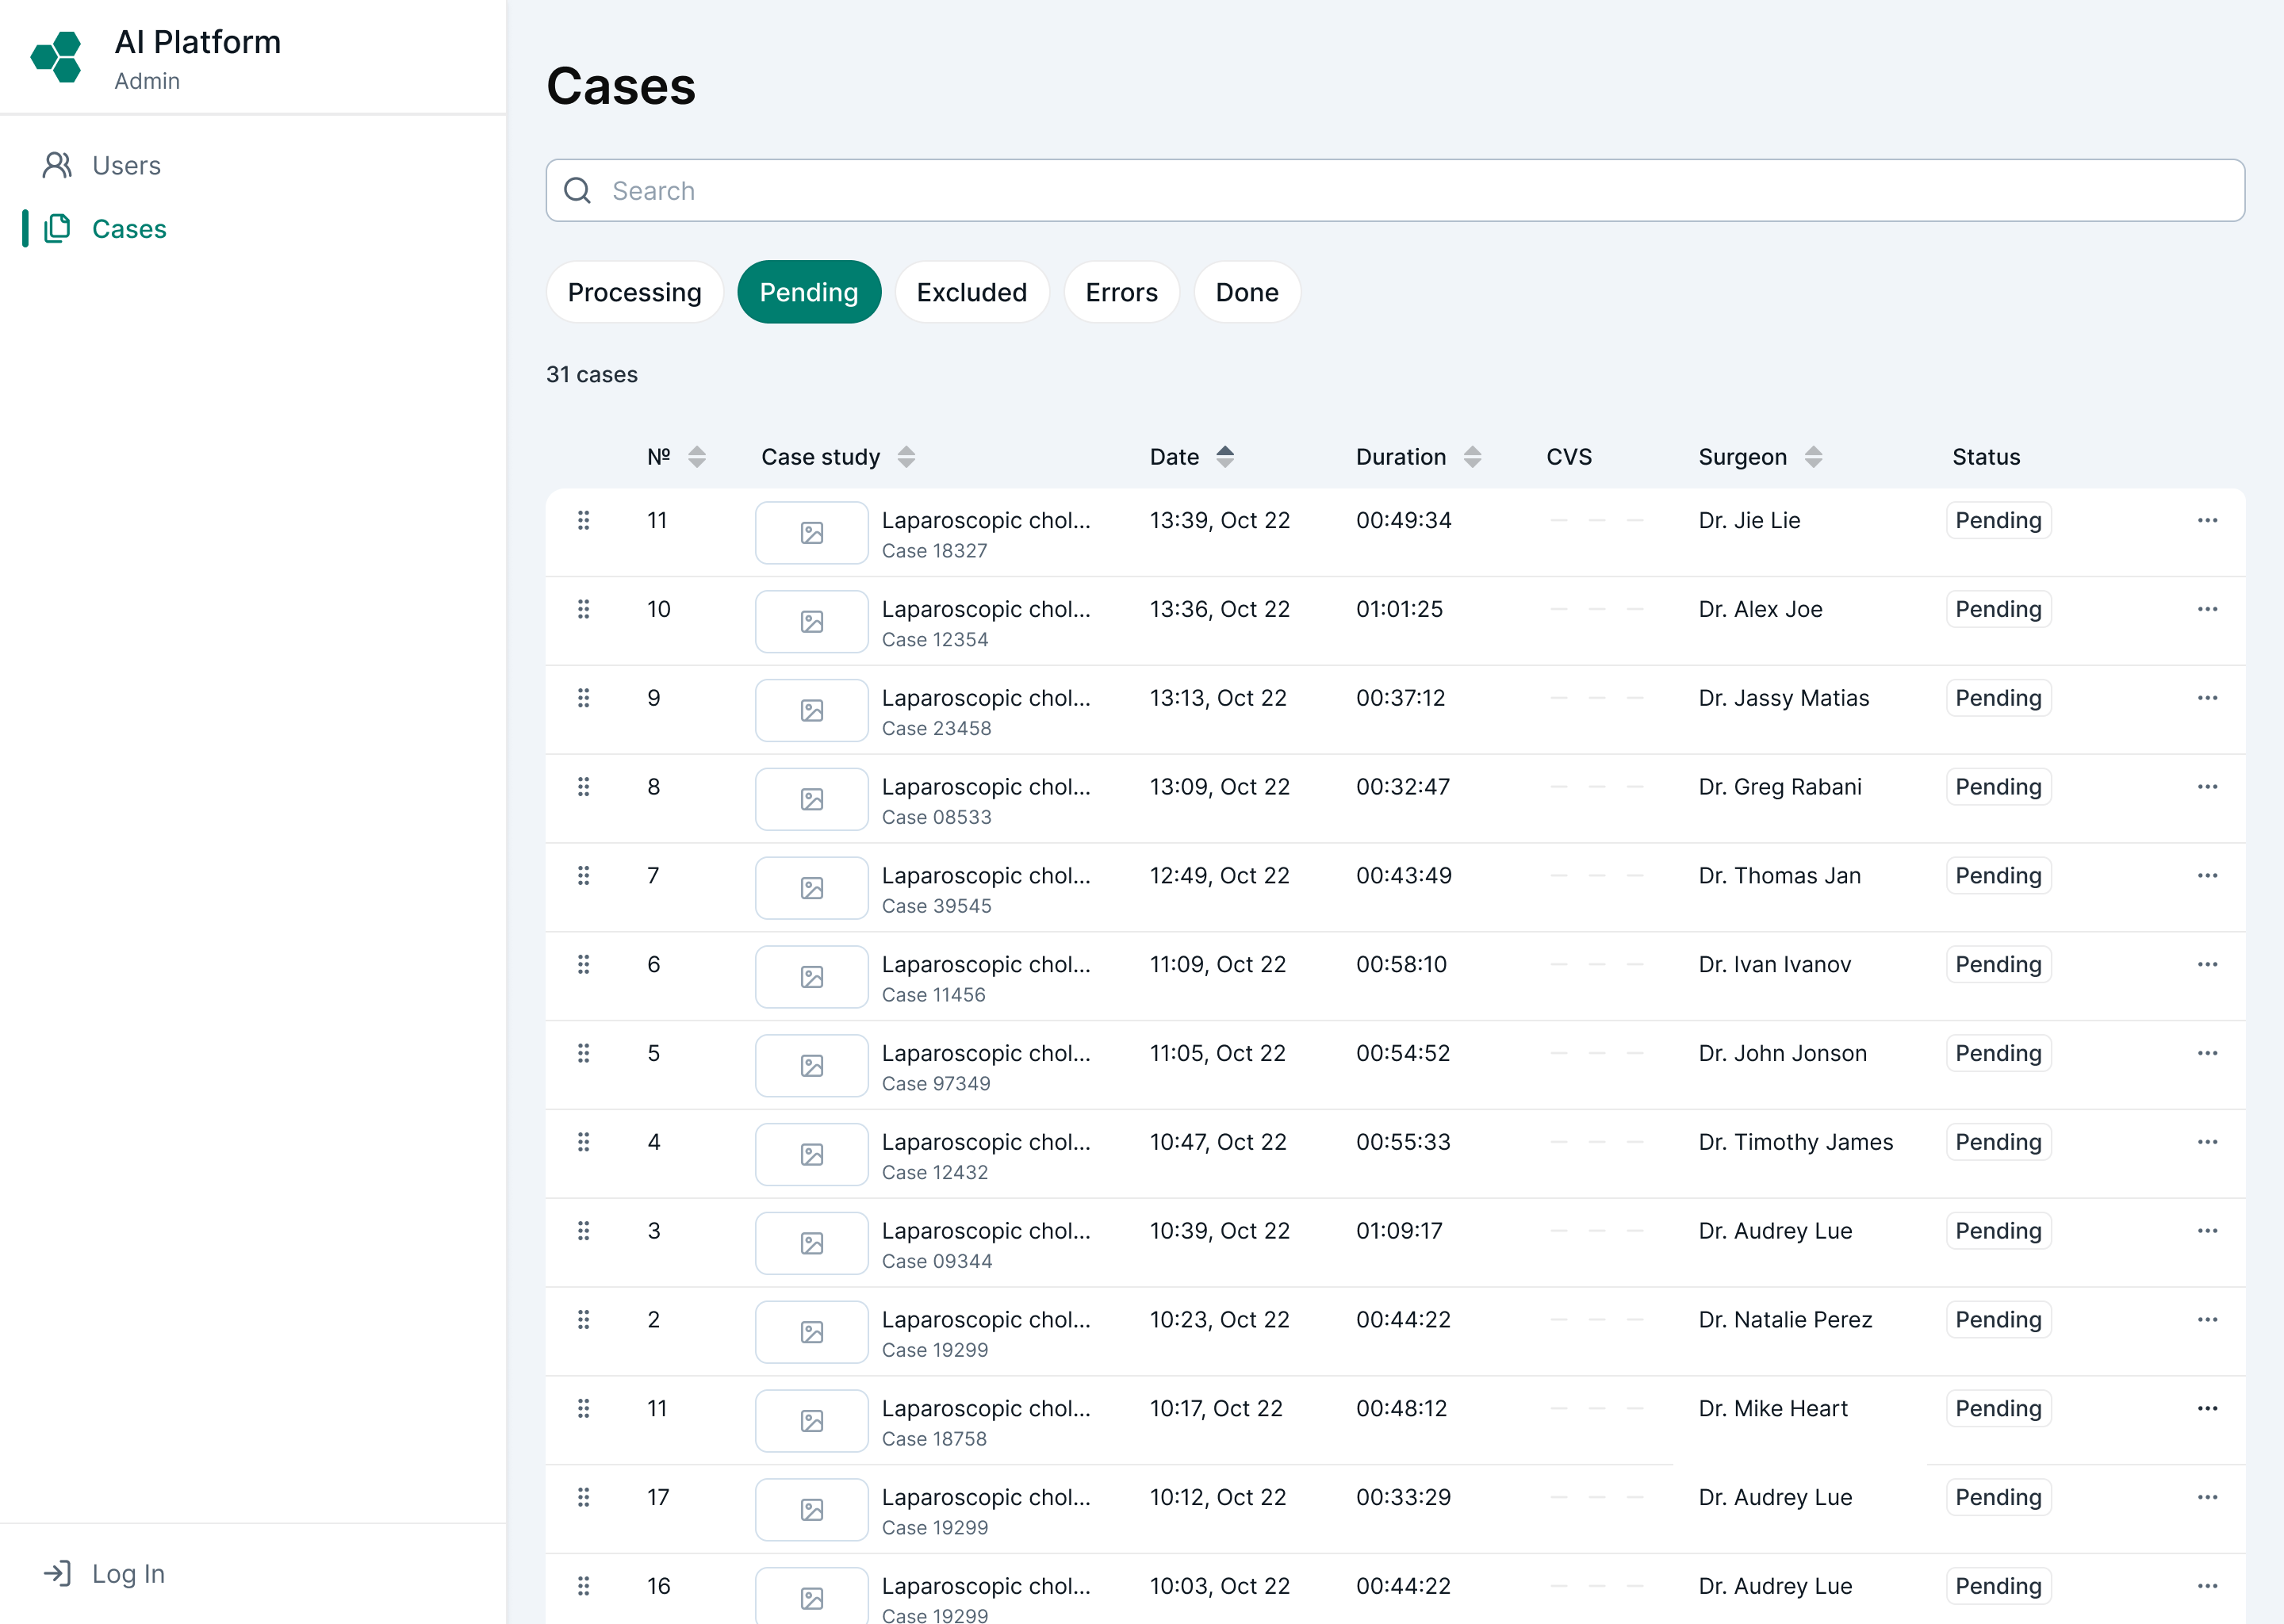Sort the table by Date column

1225,456
